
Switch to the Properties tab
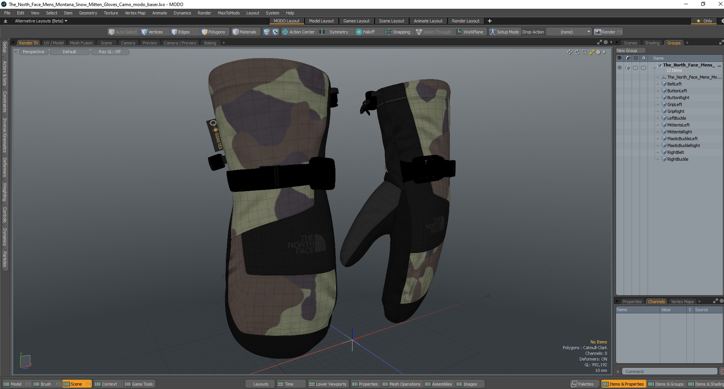[632, 302]
